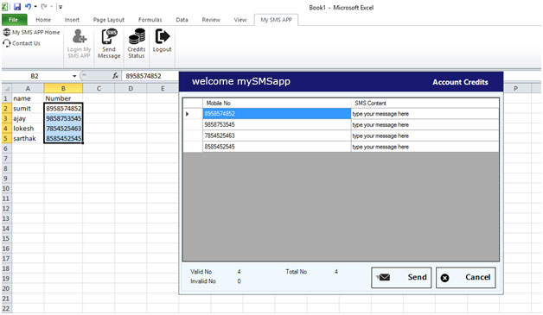Click the Redo icon in quick access toolbar

click(x=44, y=6)
